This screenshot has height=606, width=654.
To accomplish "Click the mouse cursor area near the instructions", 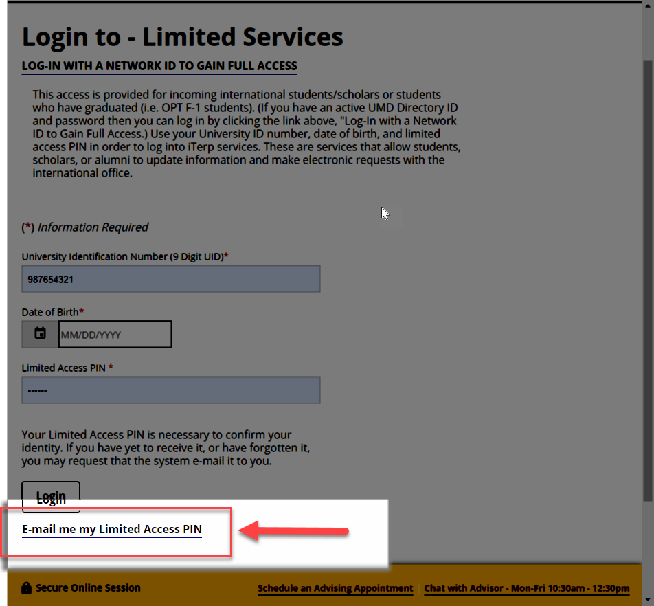I will (x=385, y=213).
